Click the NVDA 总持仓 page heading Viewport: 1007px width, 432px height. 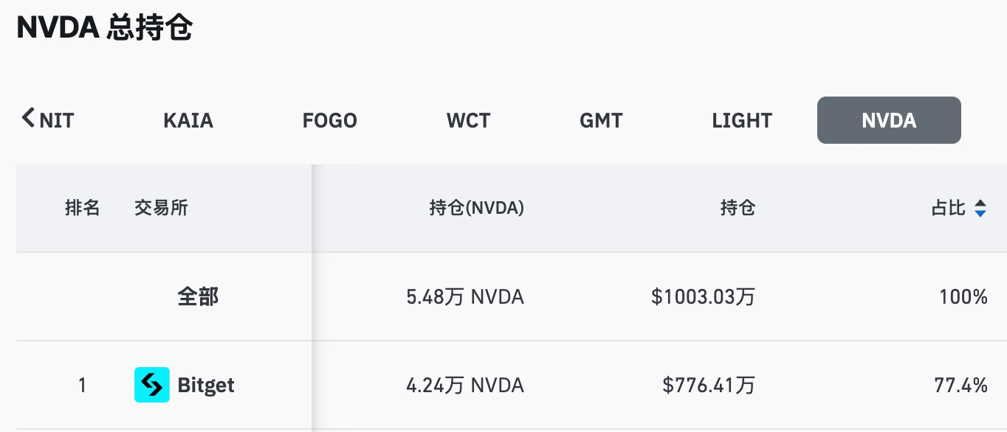[104, 28]
